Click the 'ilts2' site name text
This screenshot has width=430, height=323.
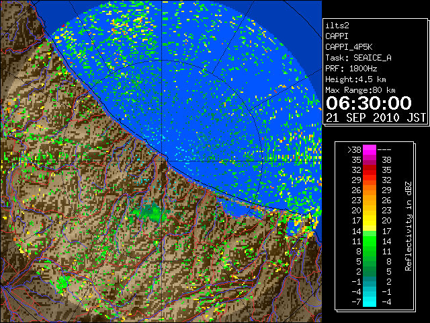click(x=337, y=26)
